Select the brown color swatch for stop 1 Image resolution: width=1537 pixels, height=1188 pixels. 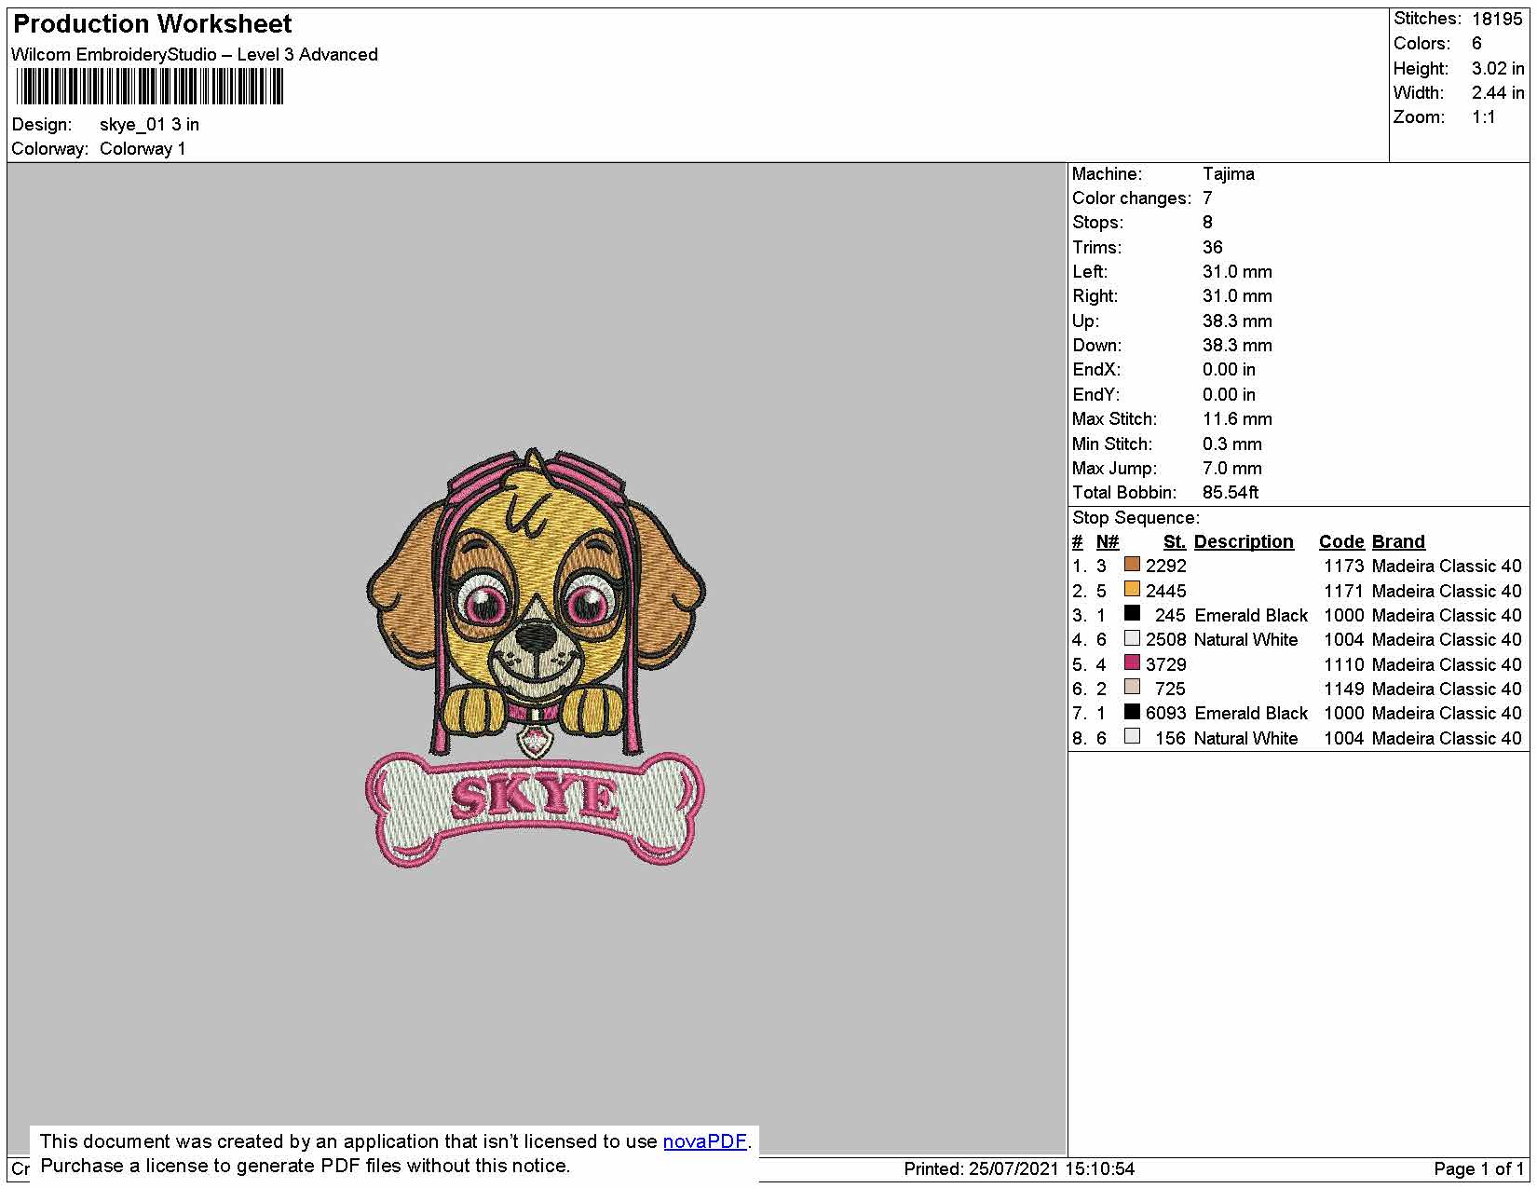pyautogui.click(x=1132, y=565)
